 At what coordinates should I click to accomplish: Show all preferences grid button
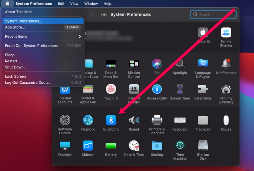click(104, 15)
